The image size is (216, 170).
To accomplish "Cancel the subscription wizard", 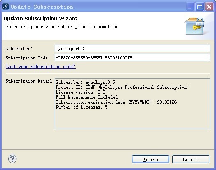I will (x=191, y=159).
